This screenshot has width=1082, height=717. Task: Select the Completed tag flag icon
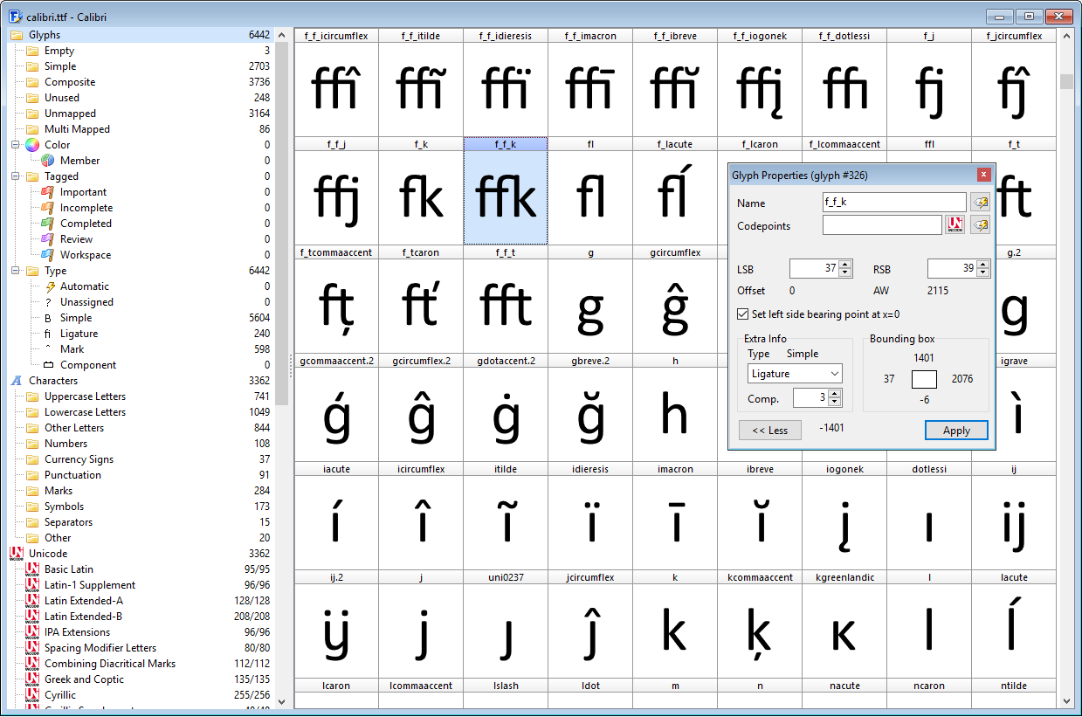pos(48,224)
